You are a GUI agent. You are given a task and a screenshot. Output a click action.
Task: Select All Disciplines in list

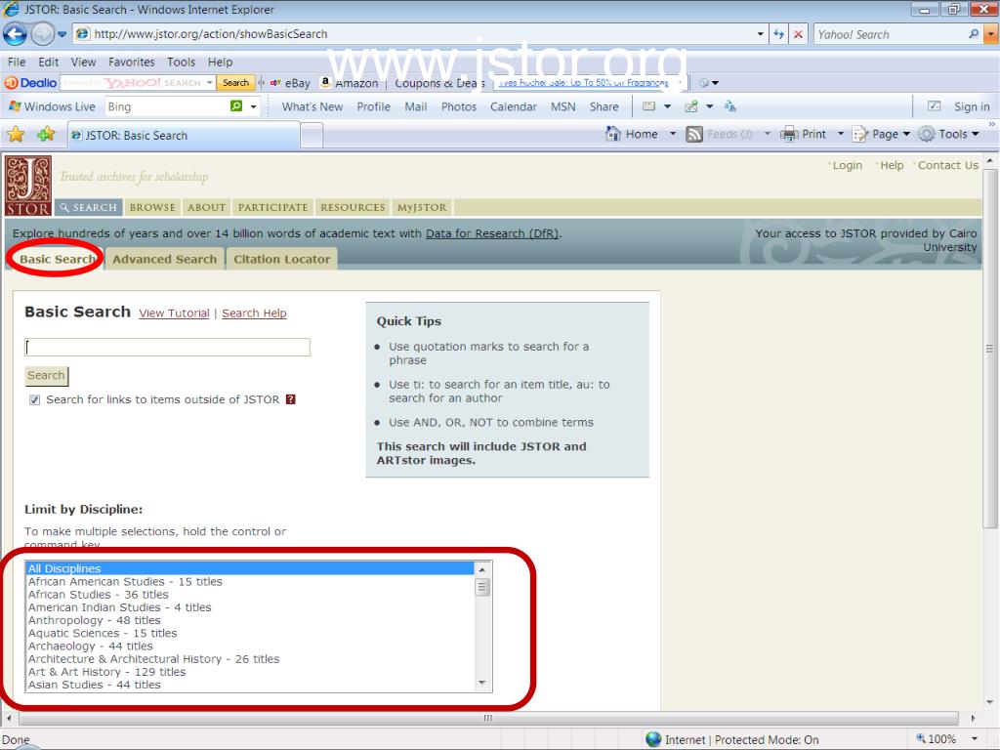(250, 568)
